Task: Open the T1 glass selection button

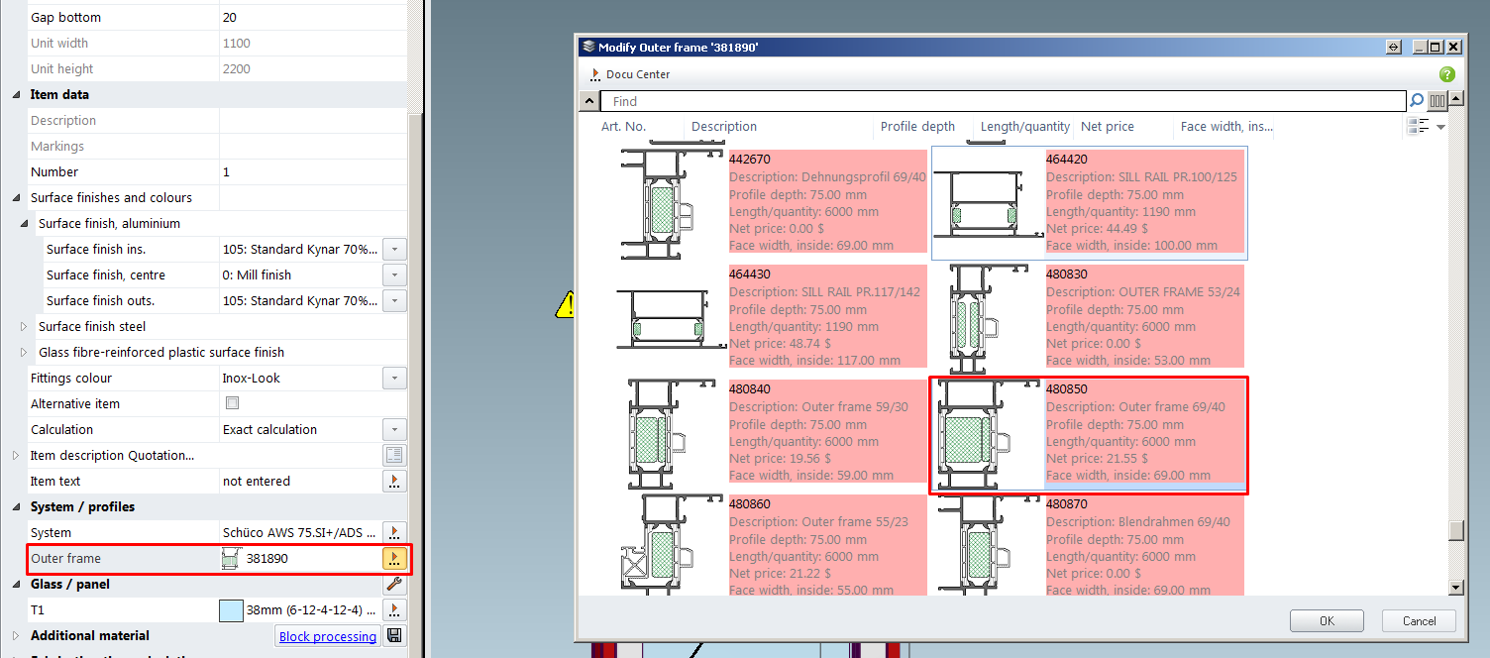Action: [x=394, y=610]
